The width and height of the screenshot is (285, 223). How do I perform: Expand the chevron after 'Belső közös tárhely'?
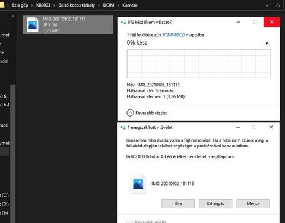pyautogui.click(x=99, y=5)
